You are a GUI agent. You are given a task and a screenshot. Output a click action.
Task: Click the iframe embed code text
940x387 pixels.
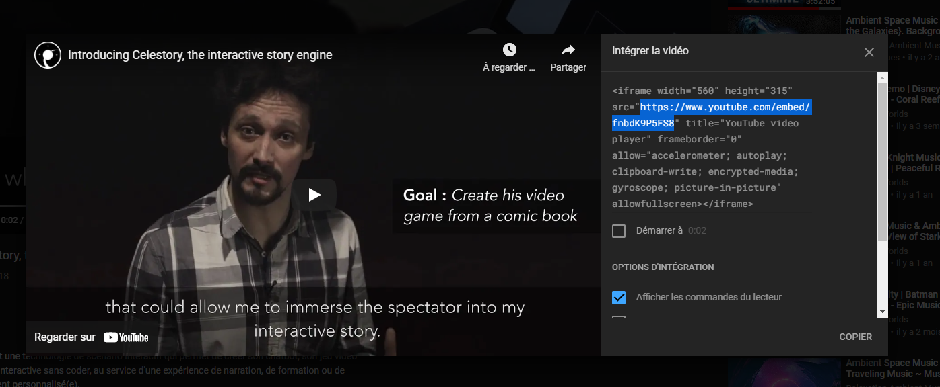click(x=712, y=147)
